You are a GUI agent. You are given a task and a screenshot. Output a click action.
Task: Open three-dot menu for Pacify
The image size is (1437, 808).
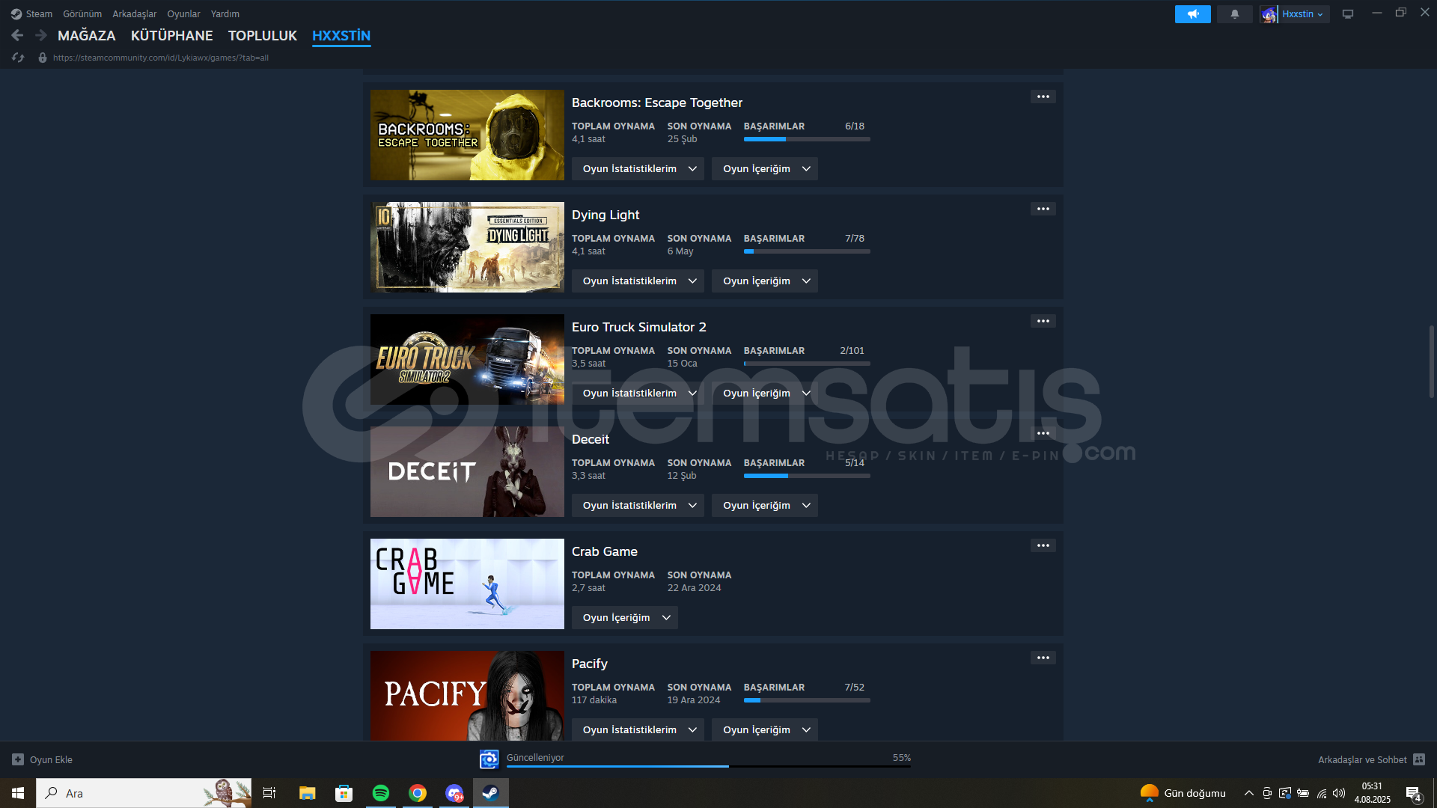(1043, 658)
